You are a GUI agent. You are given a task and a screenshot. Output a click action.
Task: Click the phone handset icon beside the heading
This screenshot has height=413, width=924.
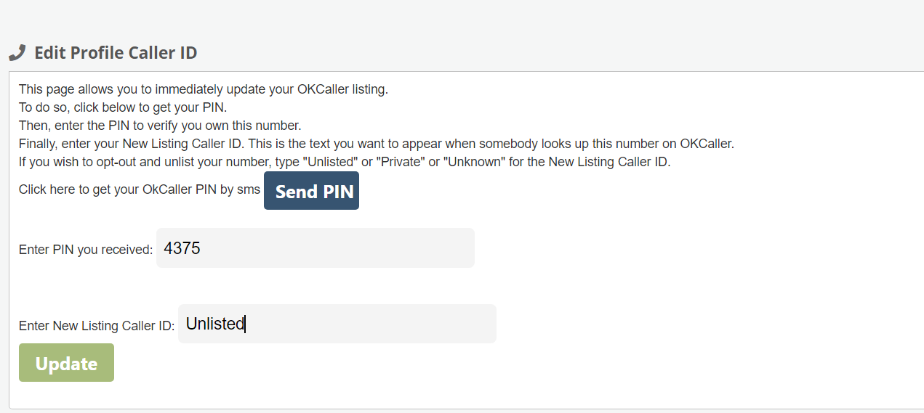[17, 53]
